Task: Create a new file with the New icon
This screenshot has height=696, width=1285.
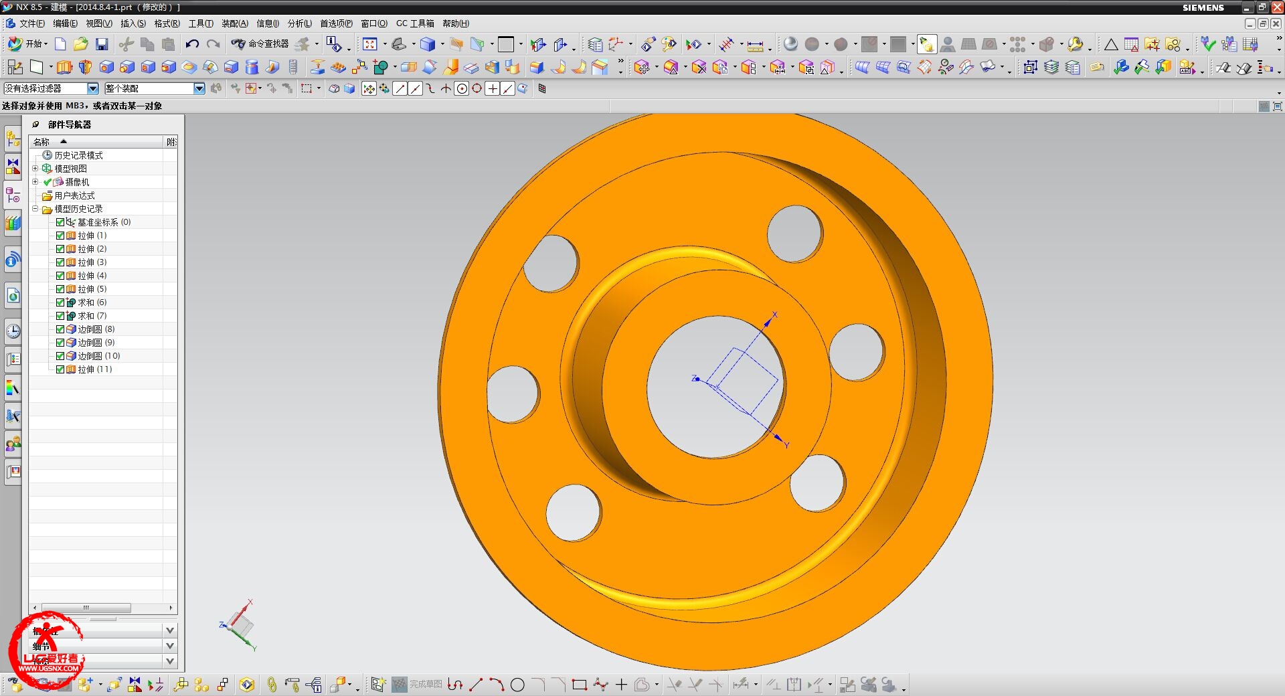Action: (x=60, y=44)
